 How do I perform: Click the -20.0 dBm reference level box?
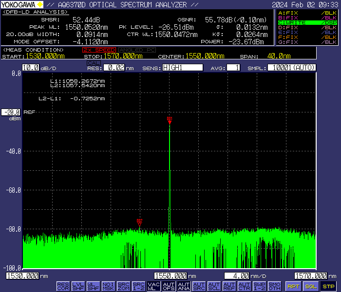(10, 112)
